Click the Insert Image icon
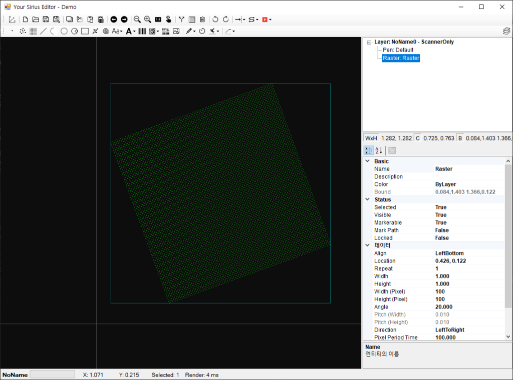The width and height of the screenshot is (513, 380). pyautogui.click(x=176, y=31)
